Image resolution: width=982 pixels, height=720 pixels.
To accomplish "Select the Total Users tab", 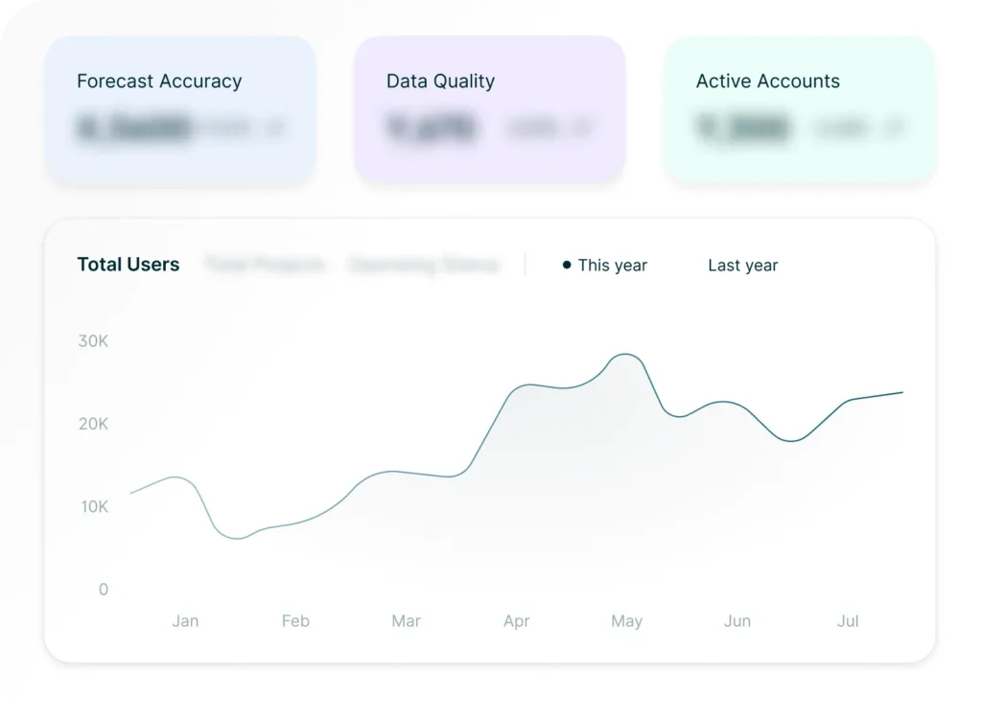I will (128, 265).
